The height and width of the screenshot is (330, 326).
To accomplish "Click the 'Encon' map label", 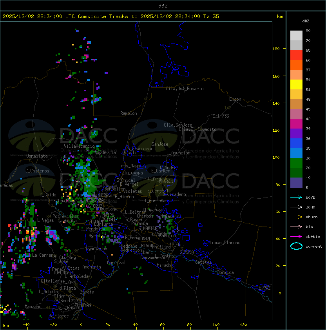I will point(235,99).
